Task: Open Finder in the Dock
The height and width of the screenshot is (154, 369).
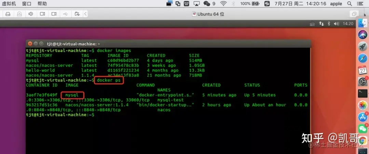Action: coord(363,23)
